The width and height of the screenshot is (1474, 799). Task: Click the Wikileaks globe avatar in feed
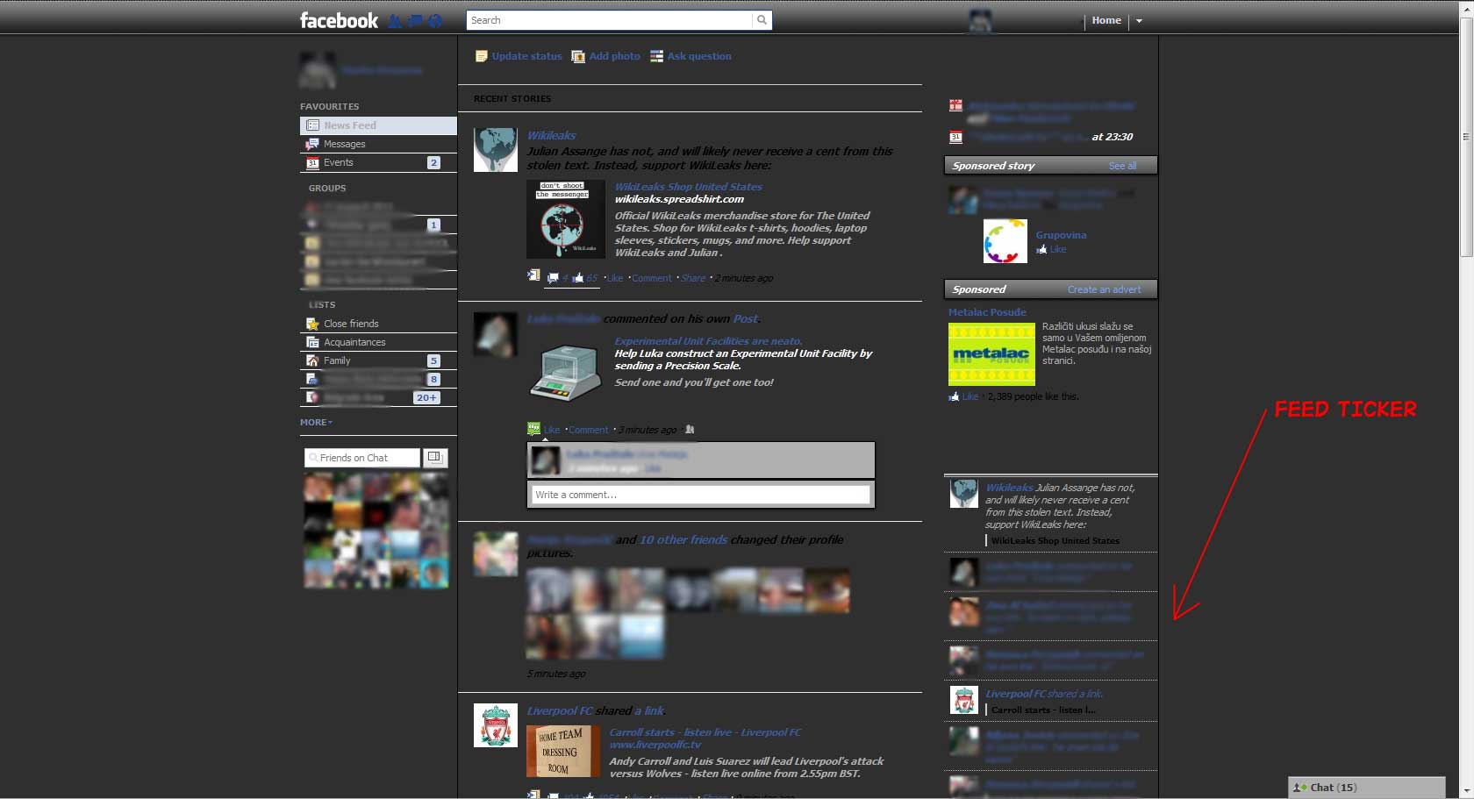click(x=496, y=150)
